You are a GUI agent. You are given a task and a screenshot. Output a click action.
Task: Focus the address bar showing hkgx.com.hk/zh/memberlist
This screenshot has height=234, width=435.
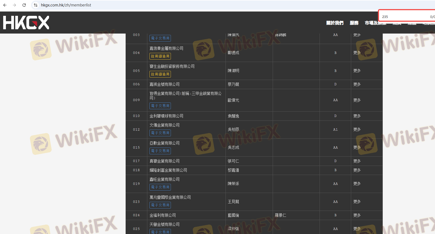[66, 5]
